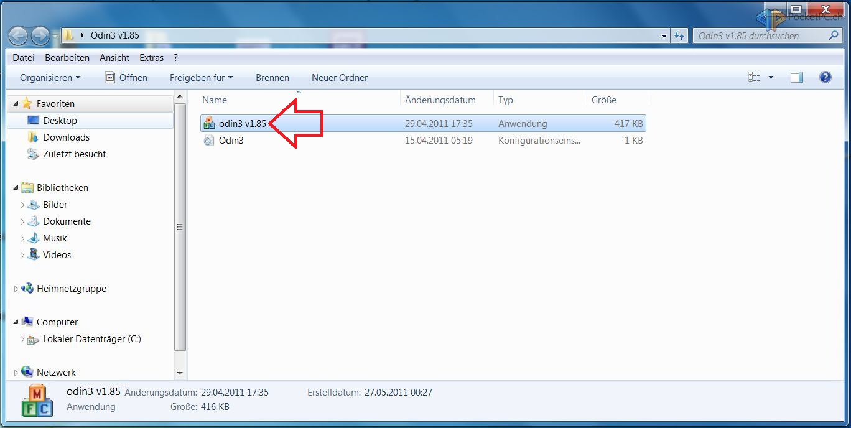Click the Dokumente library icon
This screenshot has height=428, width=851.
pos(33,221)
